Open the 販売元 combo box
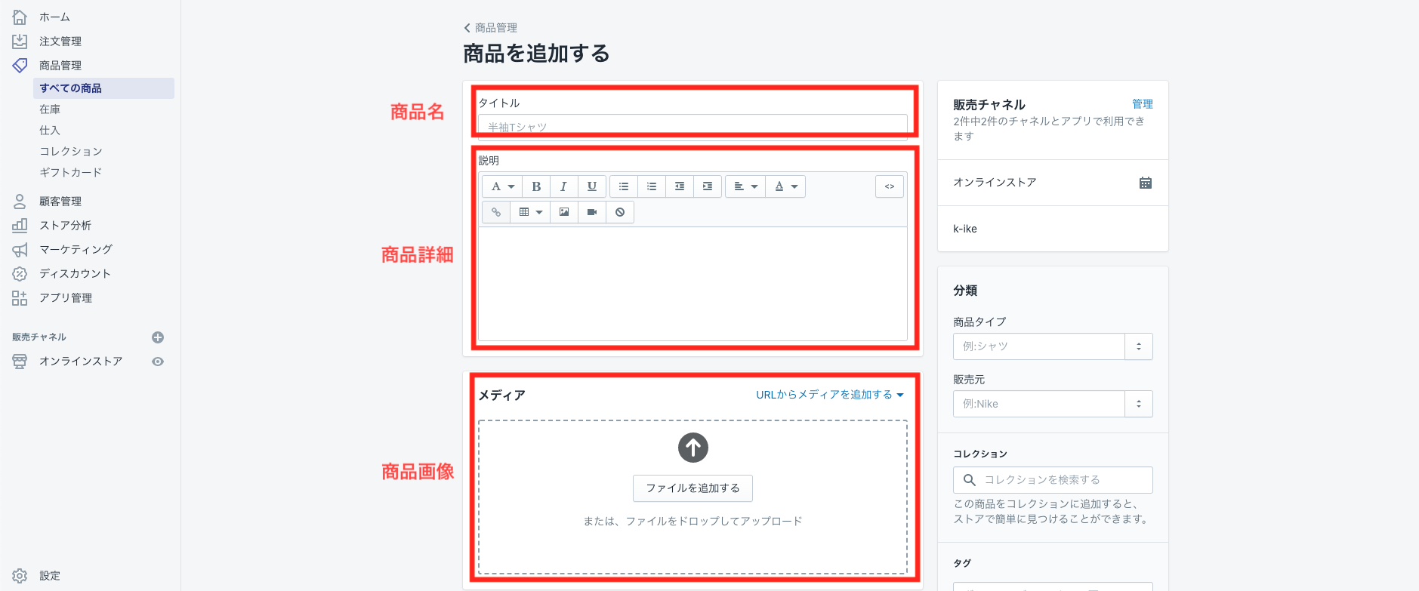The width and height of the screenshot is (1419, 591). [1053, 404]
